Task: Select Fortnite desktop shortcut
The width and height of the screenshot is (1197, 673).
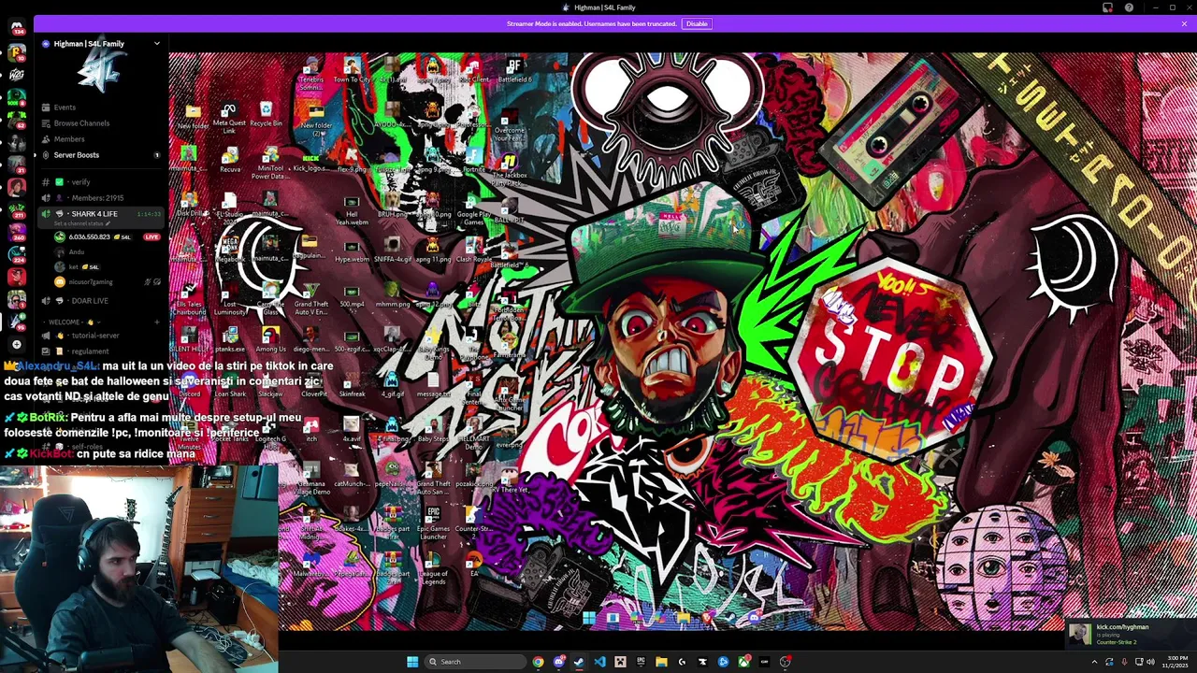Action: tap(473, 160)
